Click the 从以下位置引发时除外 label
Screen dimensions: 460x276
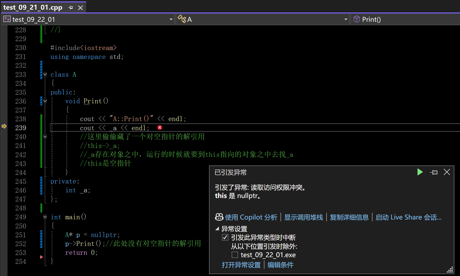pyautogui.click(x=264, y=246)
